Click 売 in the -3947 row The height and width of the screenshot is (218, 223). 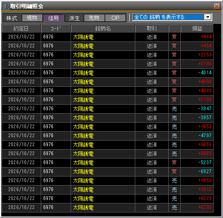(x=174, y=109)
